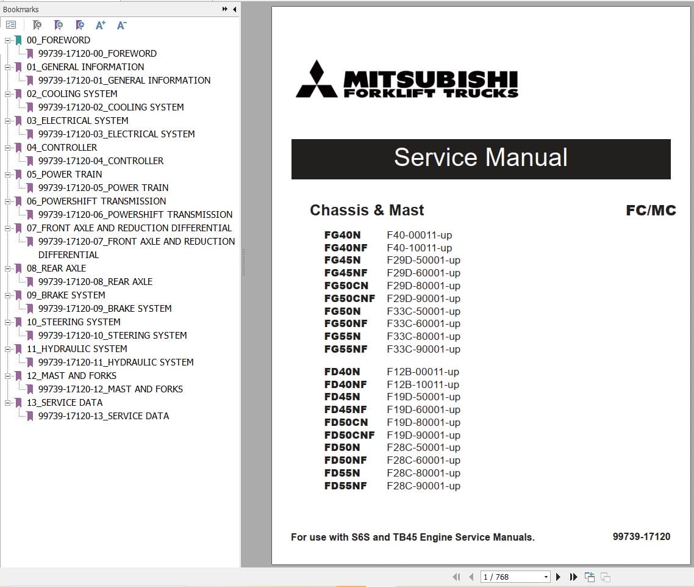
Task: Collapse the 12_MAST AND FORKS node
Action: [7, 376]
